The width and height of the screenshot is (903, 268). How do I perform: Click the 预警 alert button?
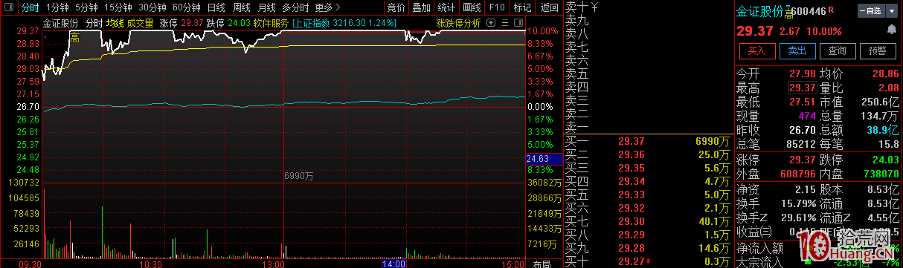(x=877, y=51)
